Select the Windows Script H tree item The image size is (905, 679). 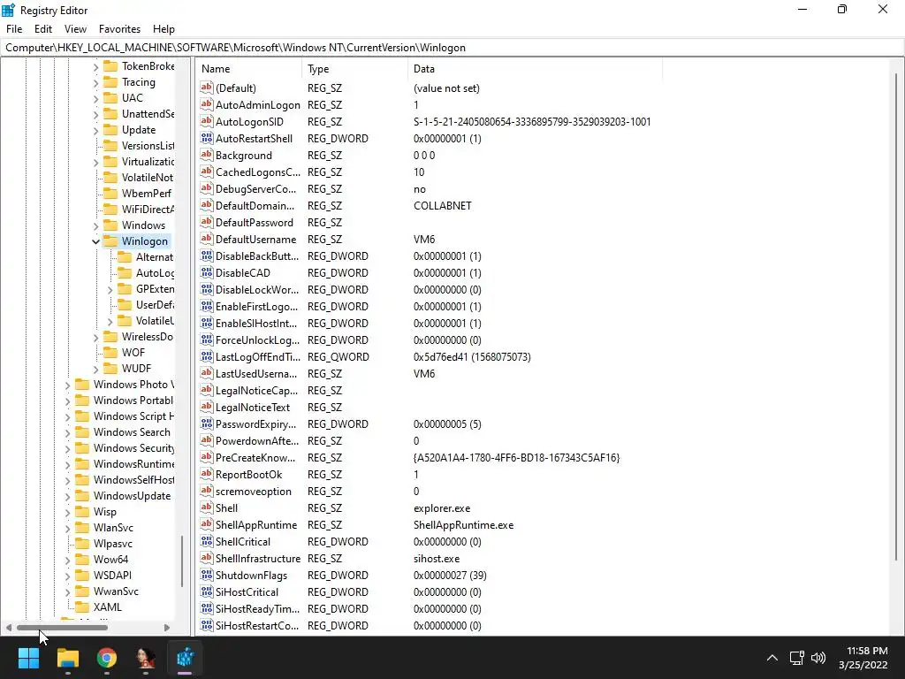(x=133, y=416)
